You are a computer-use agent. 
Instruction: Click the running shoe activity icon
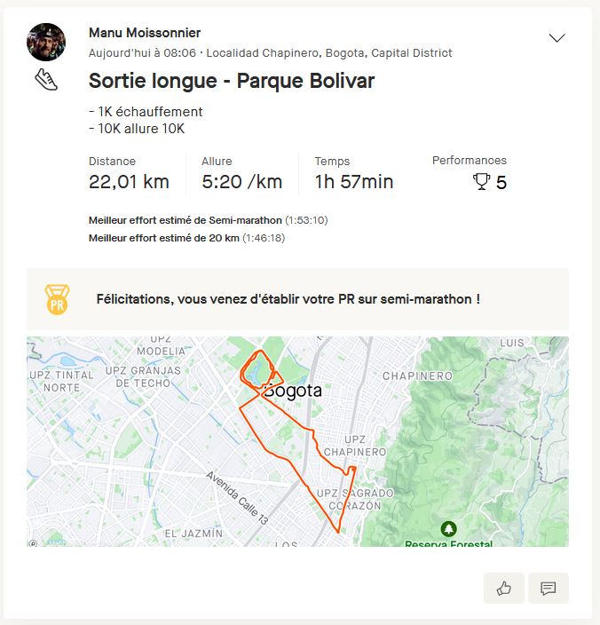tap(46, 80)
